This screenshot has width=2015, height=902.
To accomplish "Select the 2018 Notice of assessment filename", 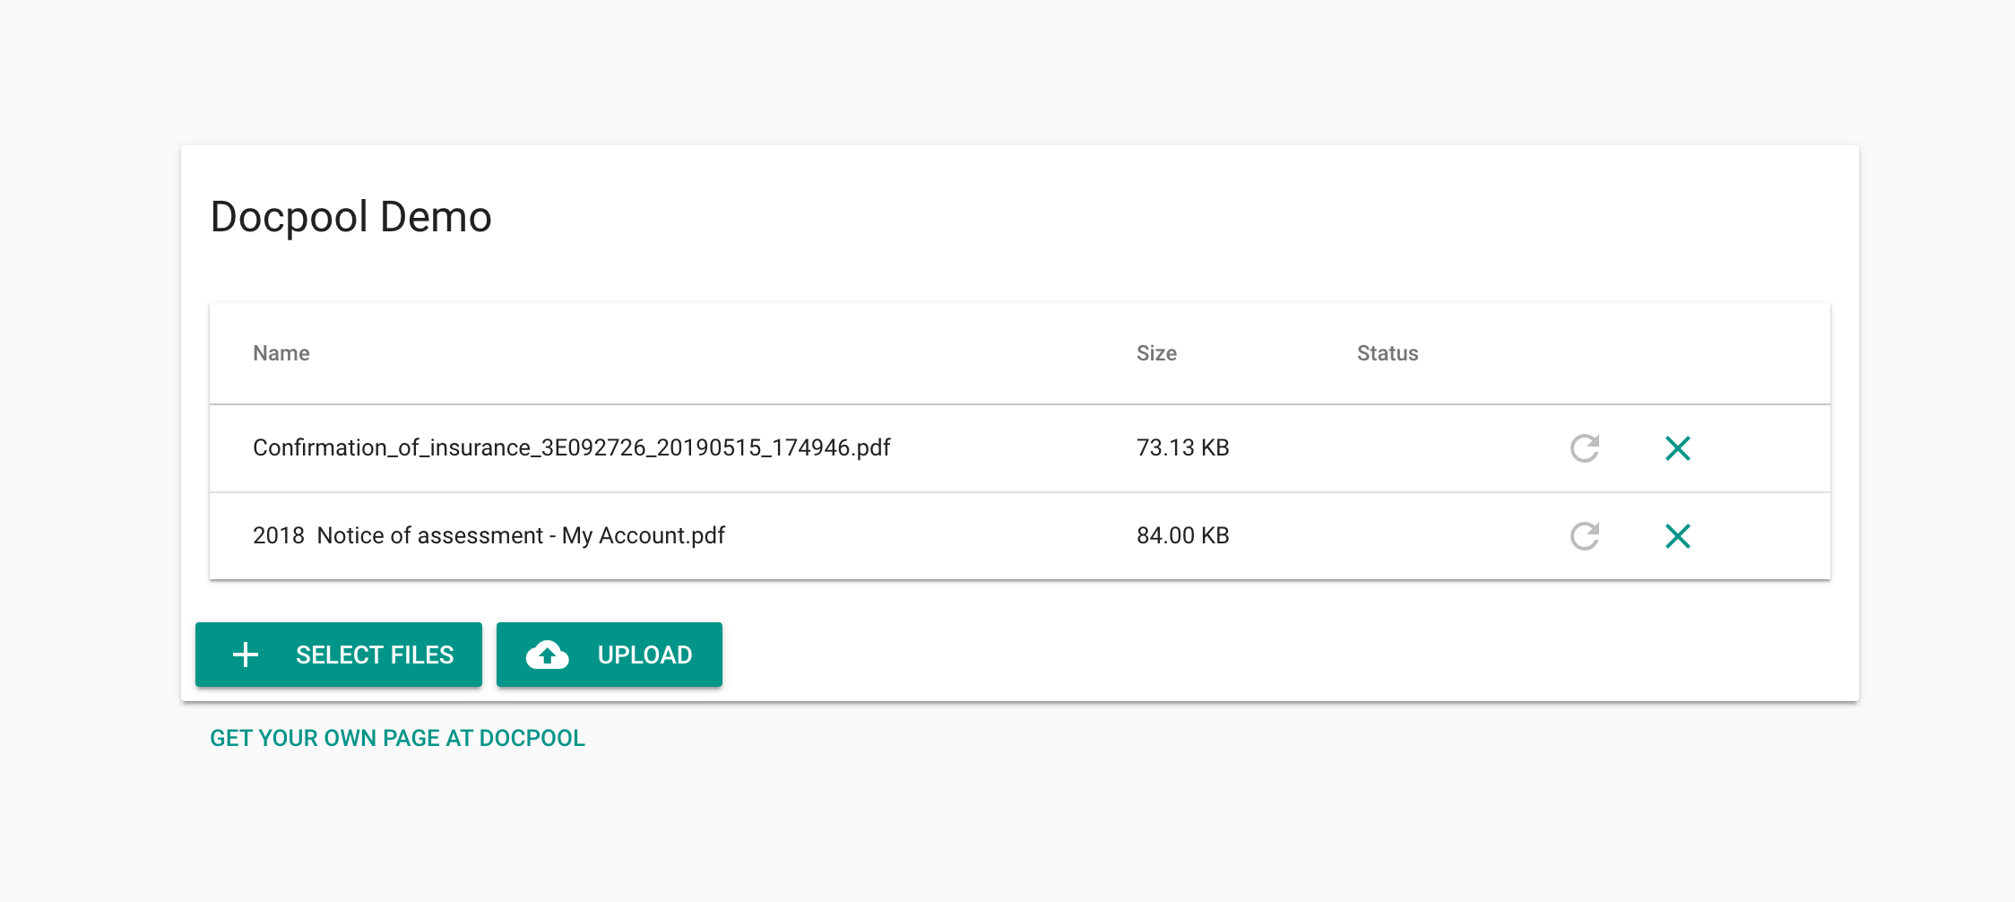I will tap(489, 535).
